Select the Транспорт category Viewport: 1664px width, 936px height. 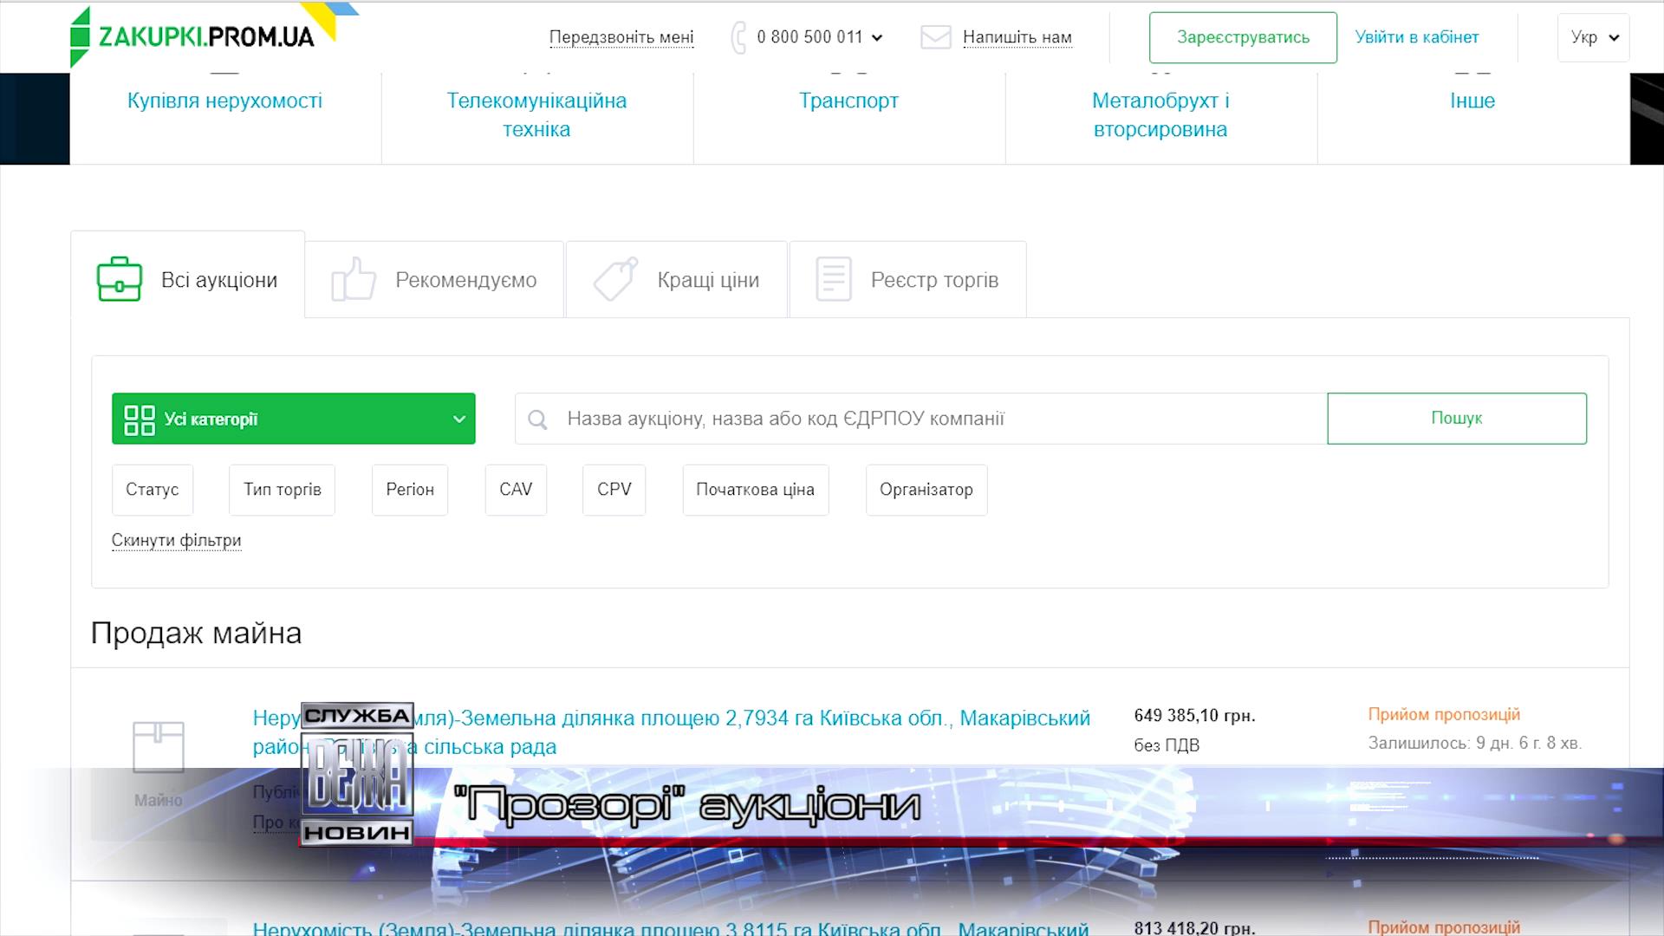[x=848, y=101]
